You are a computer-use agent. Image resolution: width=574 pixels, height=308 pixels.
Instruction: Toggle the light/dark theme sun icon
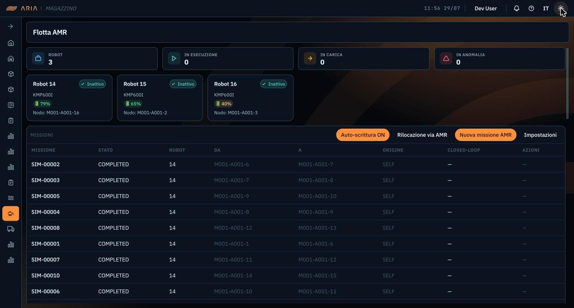tap(560, 8)
